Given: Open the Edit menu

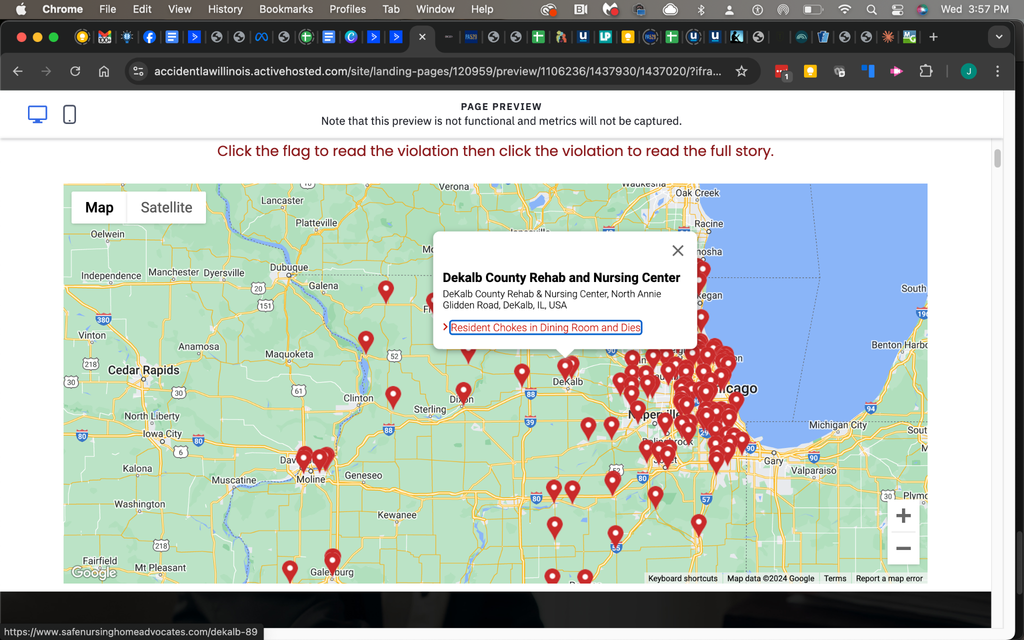Looking at the screenshot, I should (x=142, y=9).
